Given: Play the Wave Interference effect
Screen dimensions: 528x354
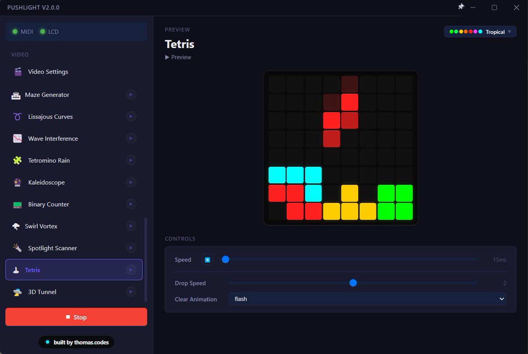Looking at the screenshot, I should point(131,139).
